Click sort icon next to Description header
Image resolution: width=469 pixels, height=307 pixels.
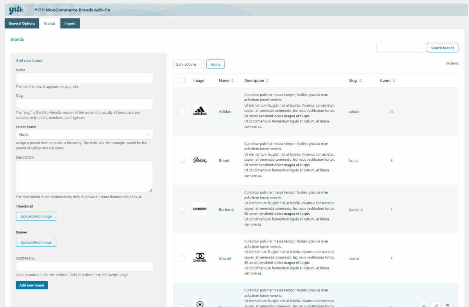point(267,81)
